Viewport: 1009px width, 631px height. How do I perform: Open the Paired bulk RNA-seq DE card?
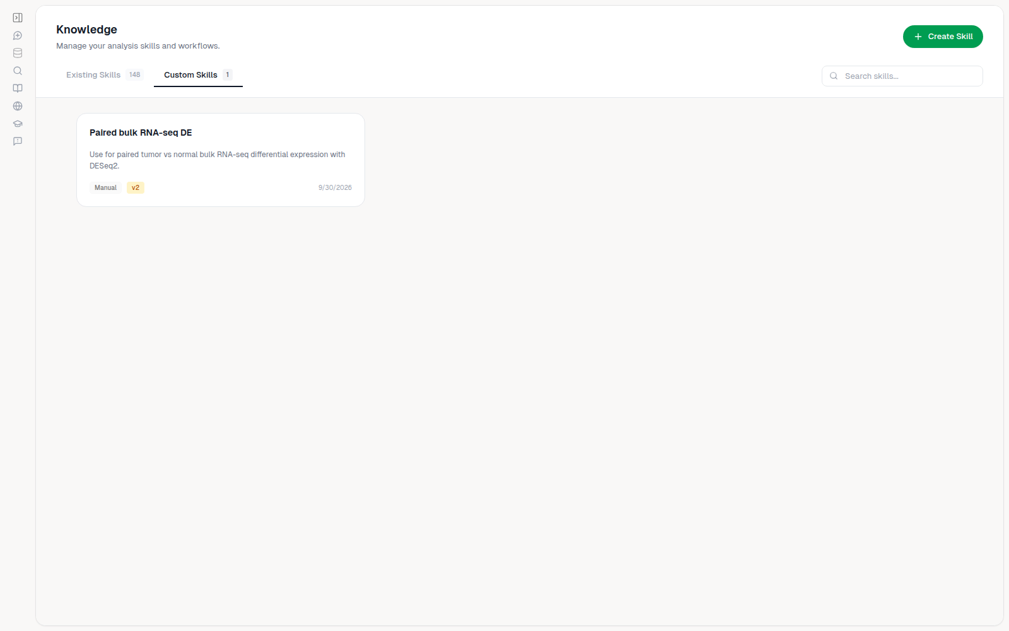point(221,160)
